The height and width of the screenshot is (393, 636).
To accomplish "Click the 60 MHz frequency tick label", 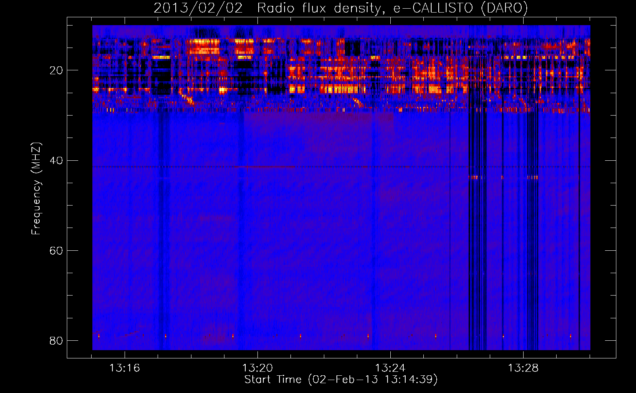I will (56, 250).
